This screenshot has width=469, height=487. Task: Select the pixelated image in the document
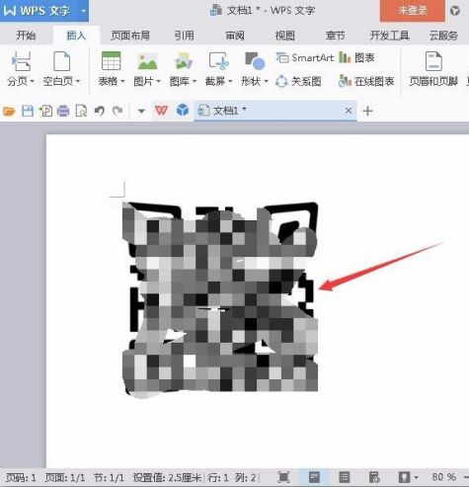(220, 299)
